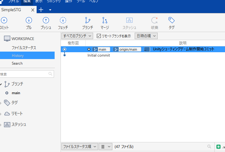Image resolution: width=225 pixels, height=152 pixels.
Task: Click the Discard (破棄) toolbar icon
Action: (155, 20)
